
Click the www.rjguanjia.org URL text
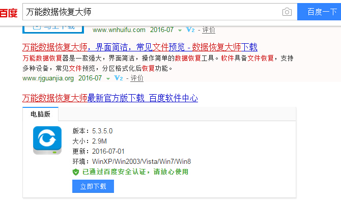pyautogui.click(x=48, y=78)
